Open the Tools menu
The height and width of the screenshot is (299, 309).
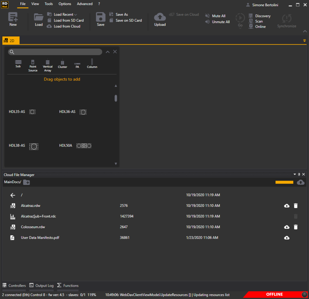(49, 4)
